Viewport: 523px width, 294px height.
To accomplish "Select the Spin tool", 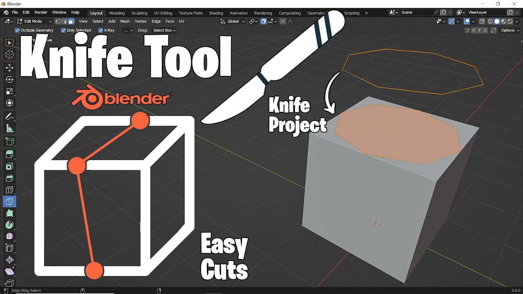I will (9, 225).
